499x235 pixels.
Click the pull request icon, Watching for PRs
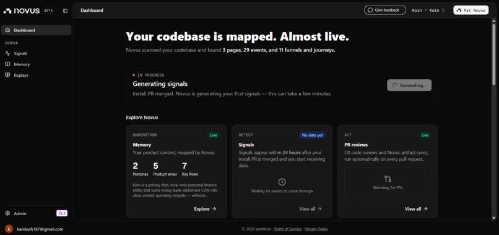coord(388,179)
